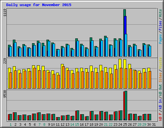Click day label 5 on x-axis
164x128 pixels.
coord(30,124)
